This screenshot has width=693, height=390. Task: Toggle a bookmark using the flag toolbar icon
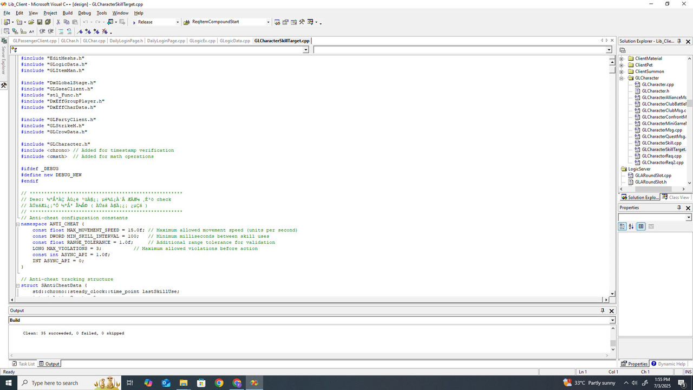click(x=79, y=31)
